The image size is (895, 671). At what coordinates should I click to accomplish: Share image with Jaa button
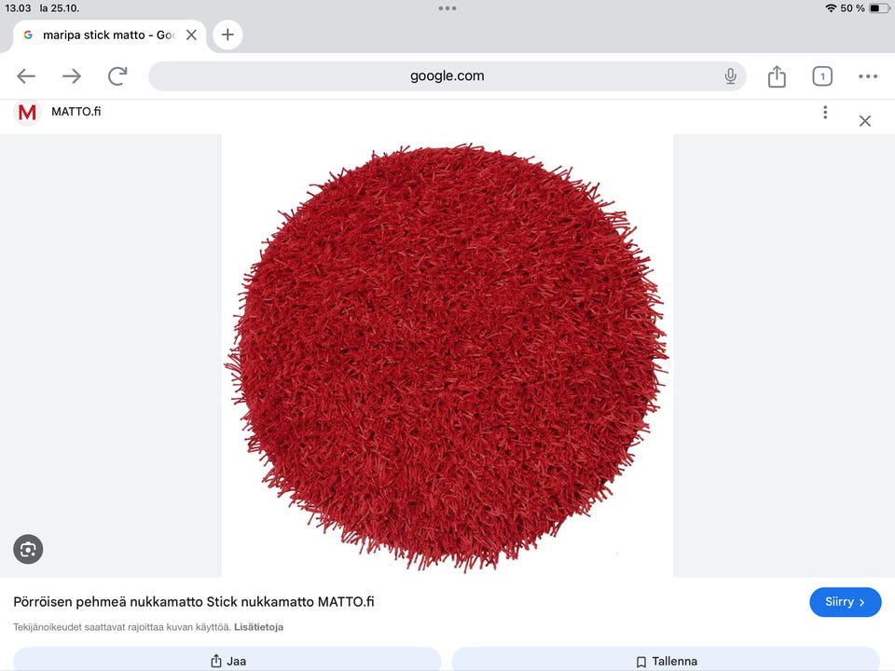click(227, 660)
